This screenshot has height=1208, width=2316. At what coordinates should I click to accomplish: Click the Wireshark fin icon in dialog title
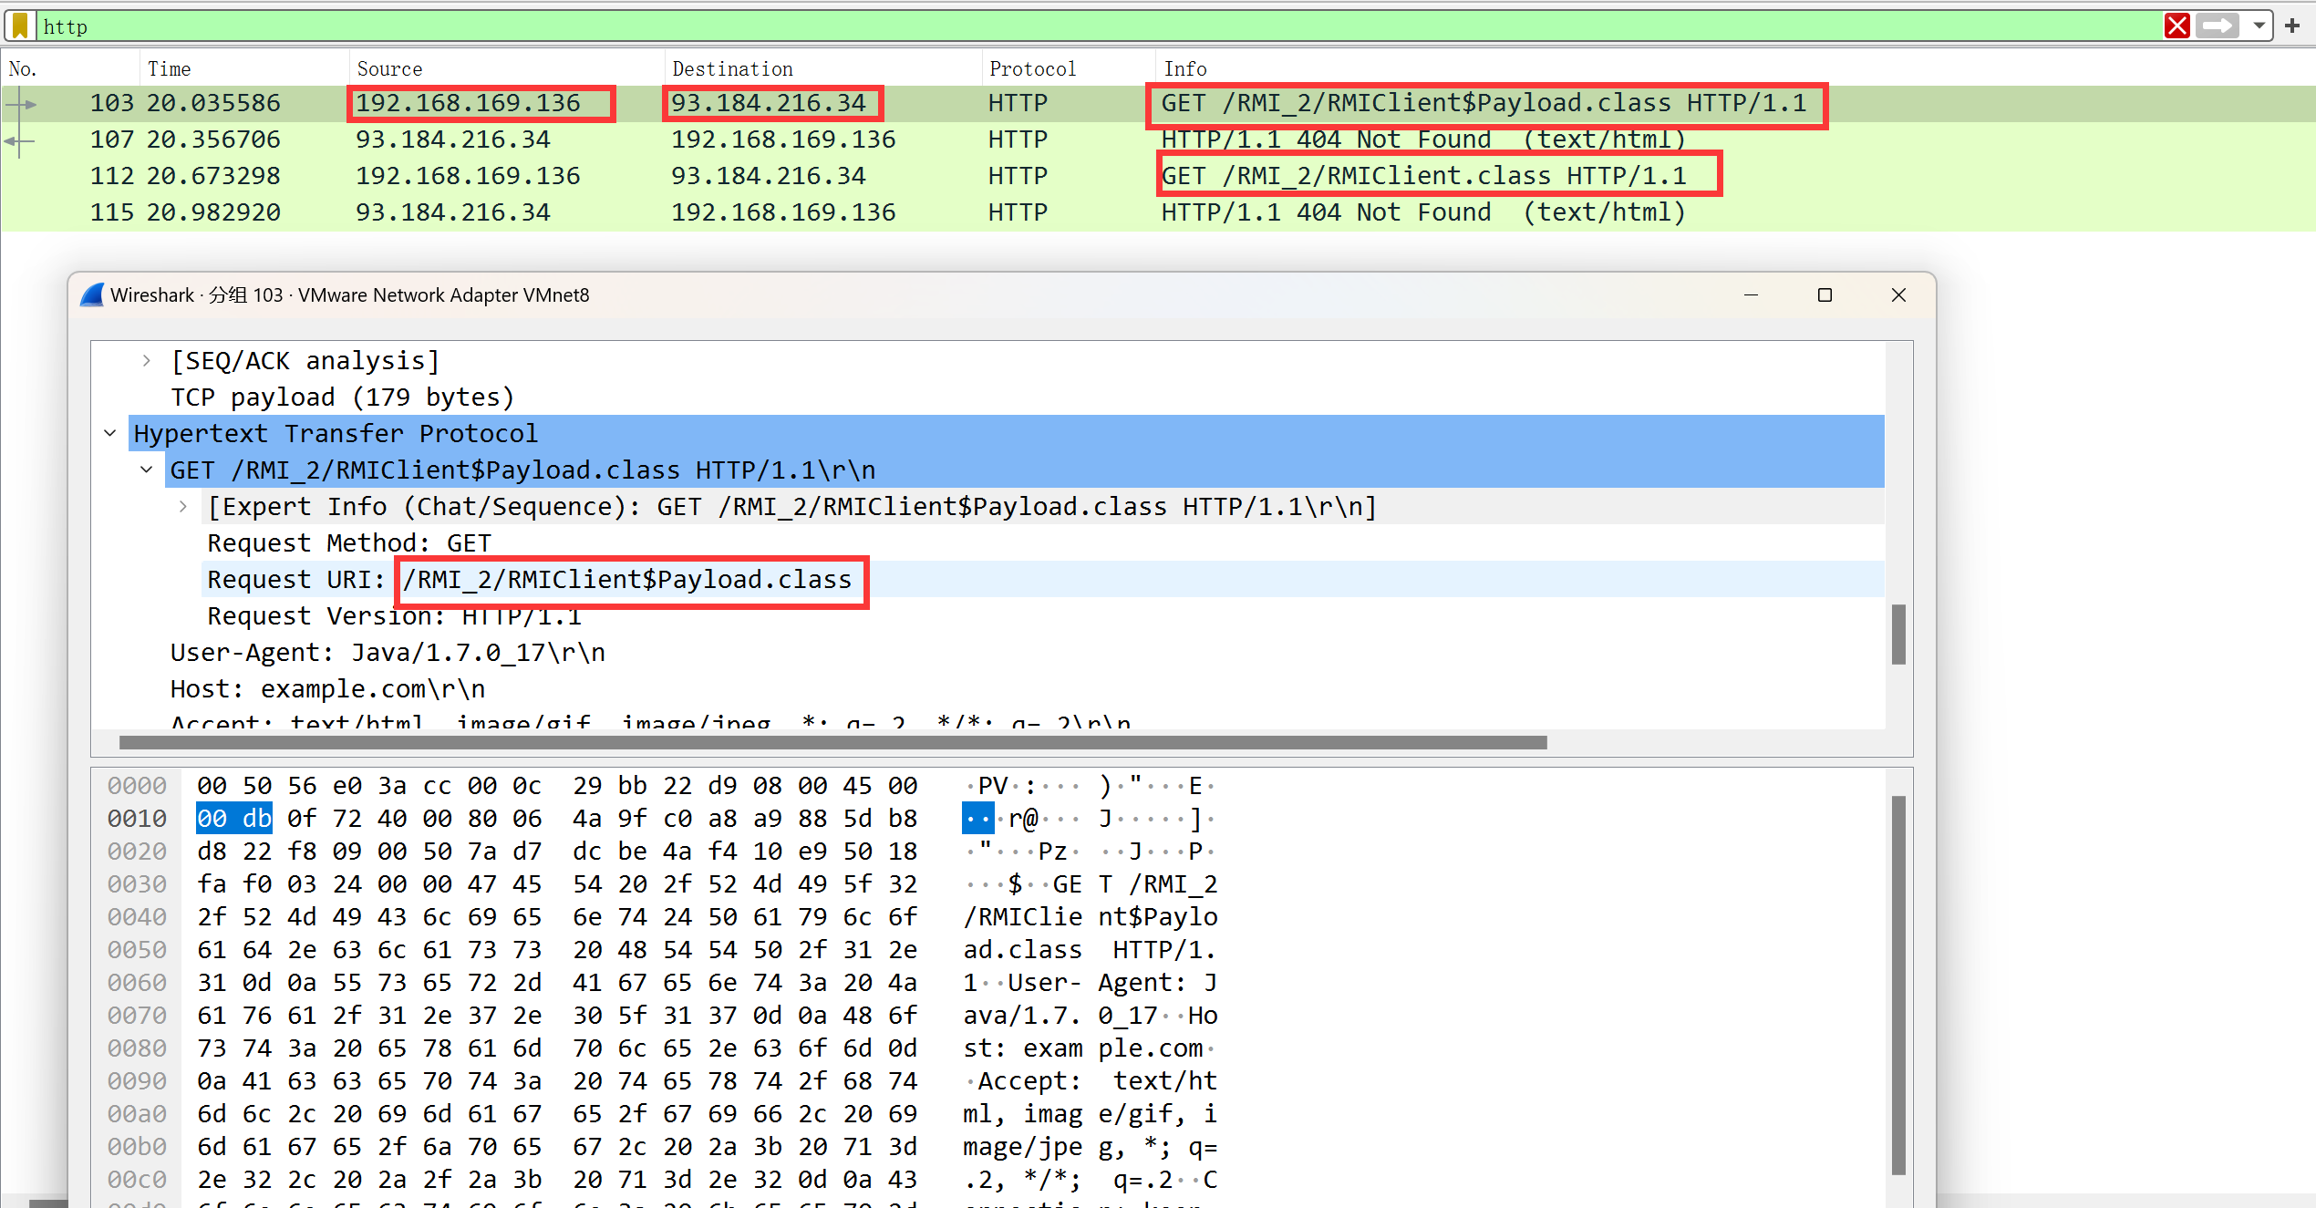click(x=92, y=294)
